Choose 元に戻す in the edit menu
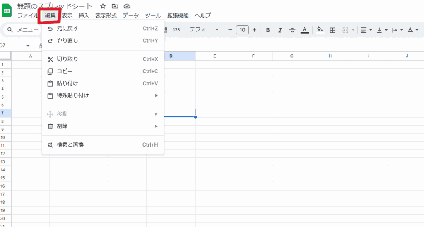This screenshot has width=424, height=227. (103, 29)
